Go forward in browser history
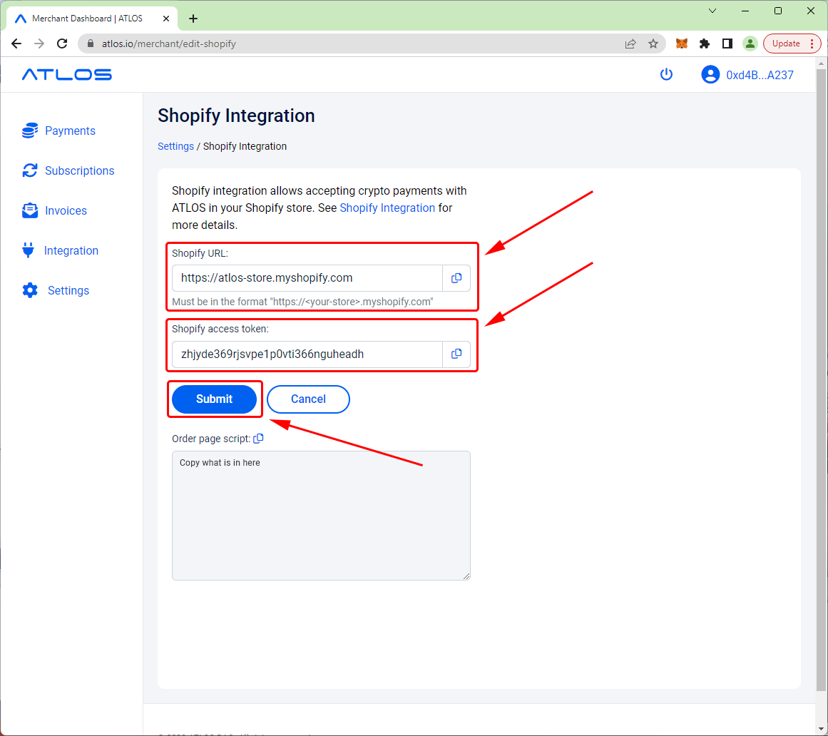This screenshot has height=736, width=828. 39,44
